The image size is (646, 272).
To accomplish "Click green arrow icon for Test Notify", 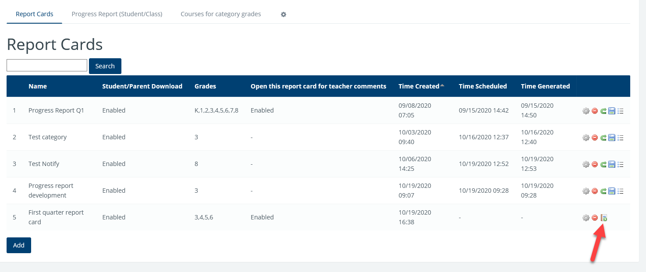I will pyautogui.click(x=603, y=165).
